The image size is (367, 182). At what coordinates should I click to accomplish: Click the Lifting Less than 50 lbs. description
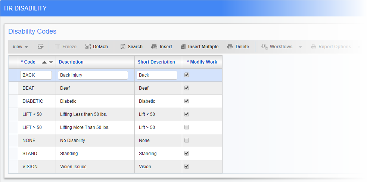(x=84, y=114)
